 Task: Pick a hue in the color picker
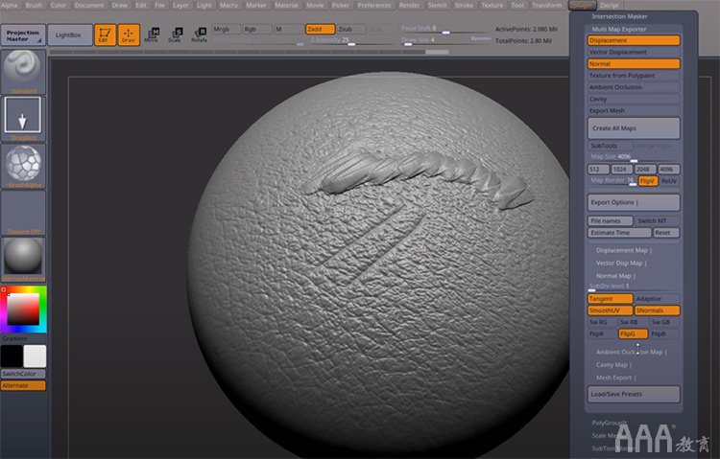[23, 310]
